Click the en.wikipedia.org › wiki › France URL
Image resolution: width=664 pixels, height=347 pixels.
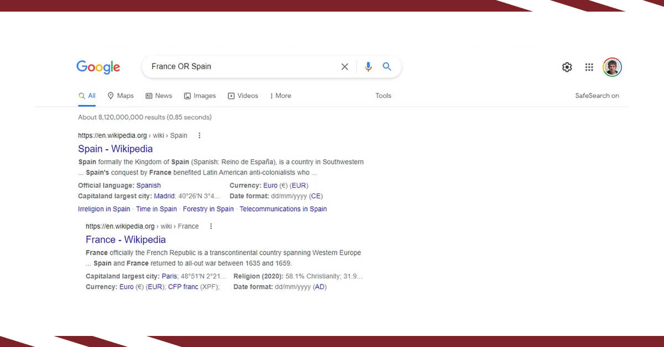(142, 226)
